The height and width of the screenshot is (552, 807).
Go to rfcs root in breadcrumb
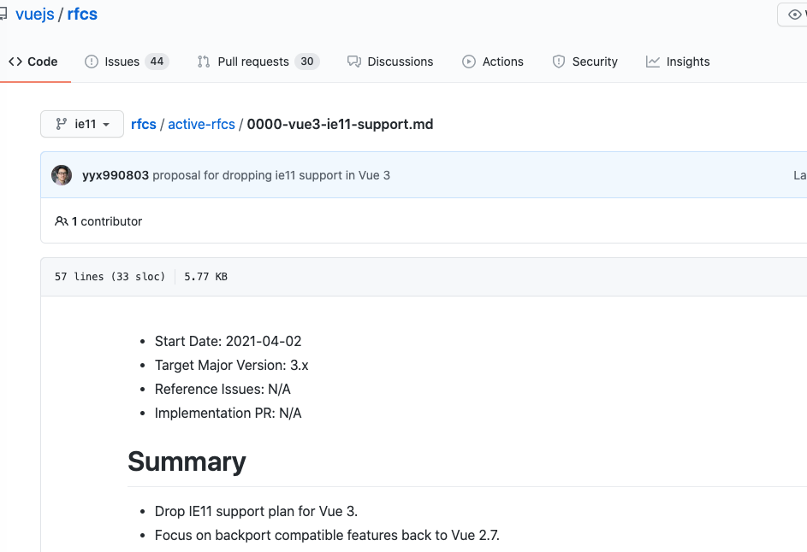pos(144,125)
